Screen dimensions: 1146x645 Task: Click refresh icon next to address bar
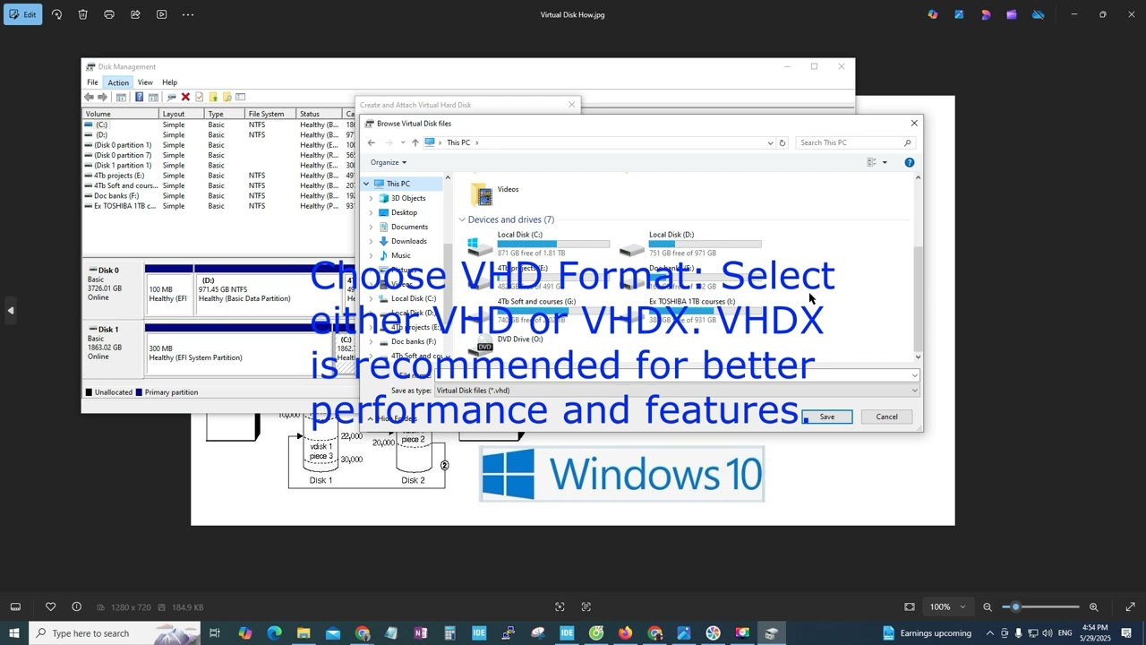click(783, 142)
